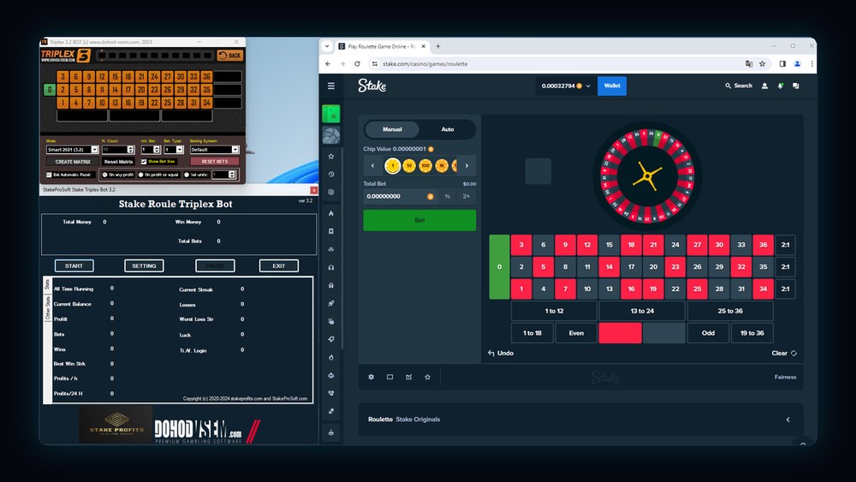Click the theatre mode rectangle icon
Screen dimensions: 856x482
coord(389,377)
